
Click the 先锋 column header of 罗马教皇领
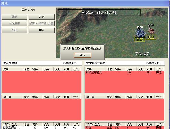[12, 69]
